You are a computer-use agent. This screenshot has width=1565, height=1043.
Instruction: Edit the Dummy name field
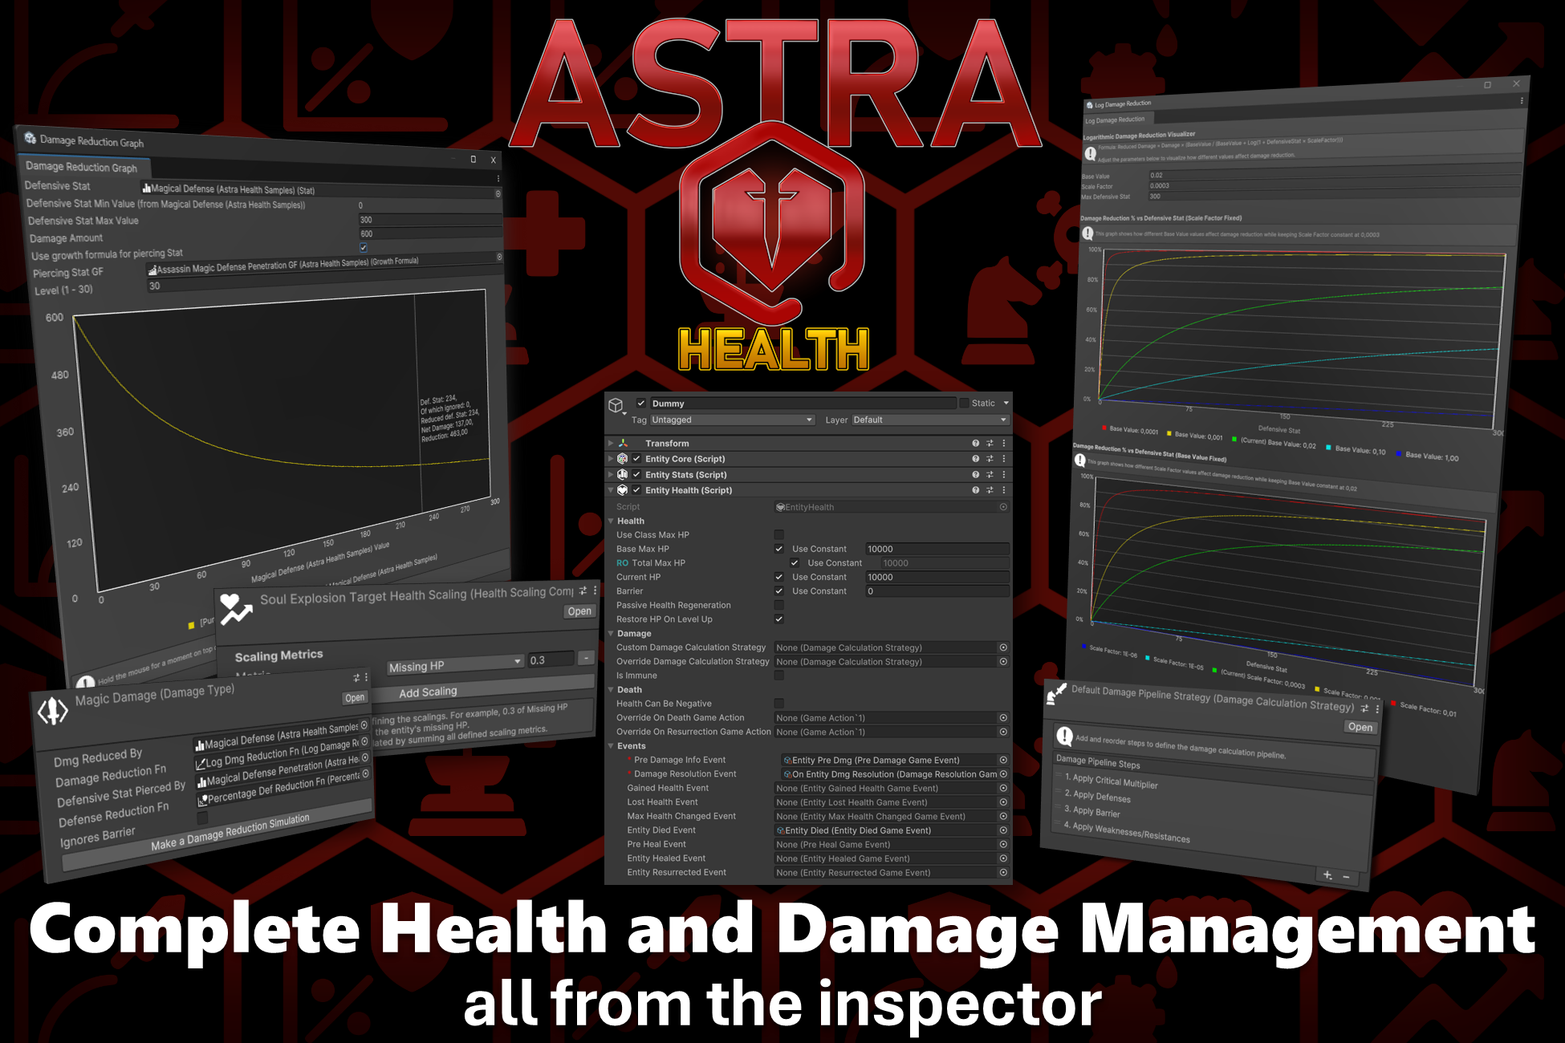pos(803,404)
